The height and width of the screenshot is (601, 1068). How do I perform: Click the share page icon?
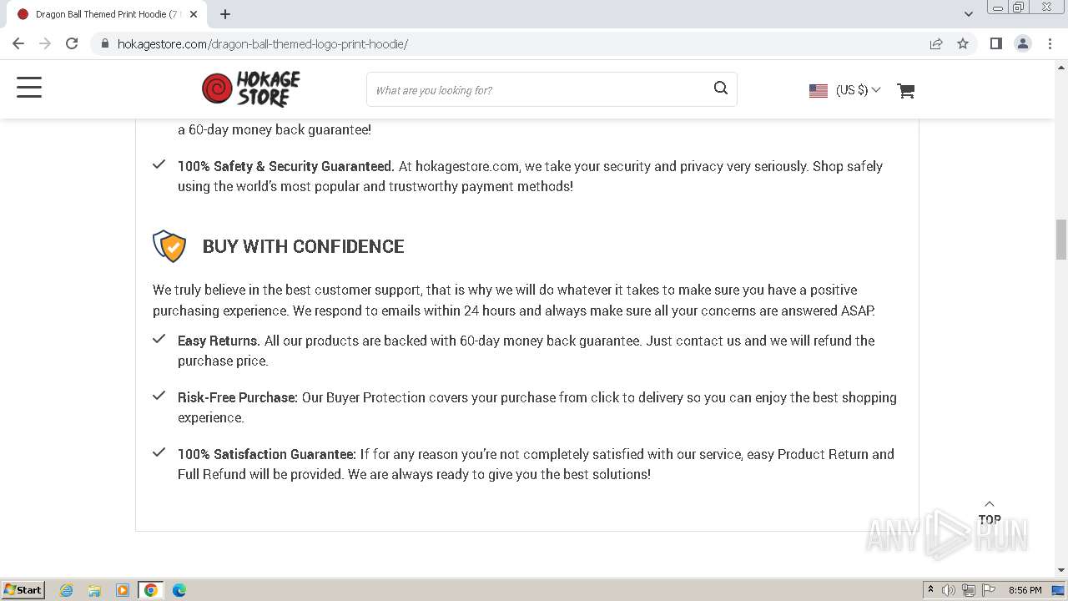(x=936, y=43)
